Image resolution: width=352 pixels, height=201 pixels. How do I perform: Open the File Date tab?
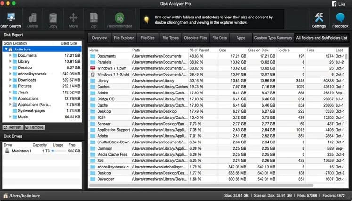(x=220, y=38)
